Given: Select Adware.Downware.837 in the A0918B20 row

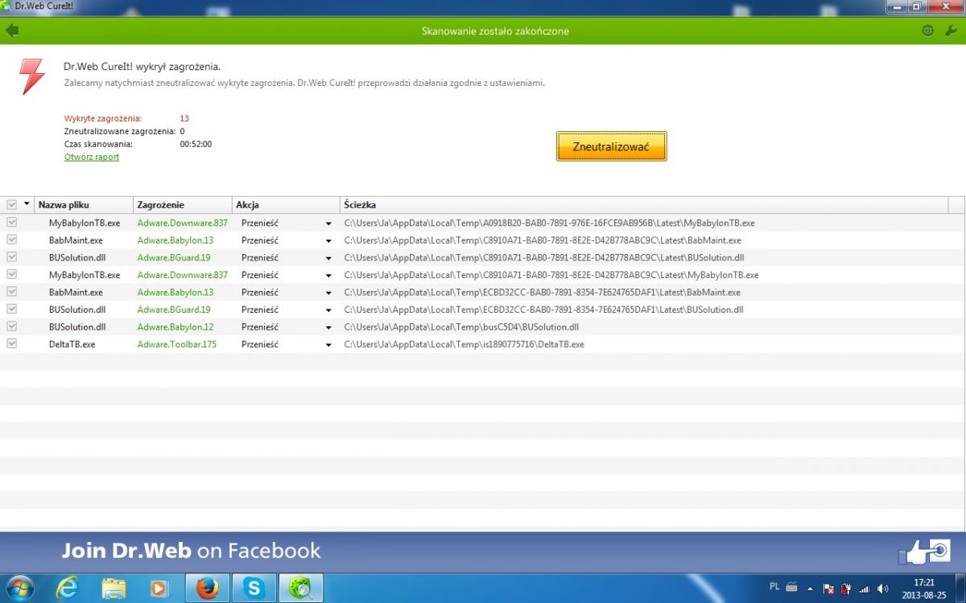Looking at the screenshot, I should (x=183, y=223).
